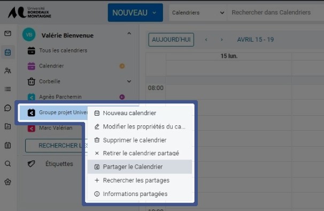
Task: Open the Tasks list icon in sidebar
Action: [8, 89]
